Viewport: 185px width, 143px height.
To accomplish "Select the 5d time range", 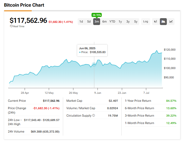I will point(89,21).
